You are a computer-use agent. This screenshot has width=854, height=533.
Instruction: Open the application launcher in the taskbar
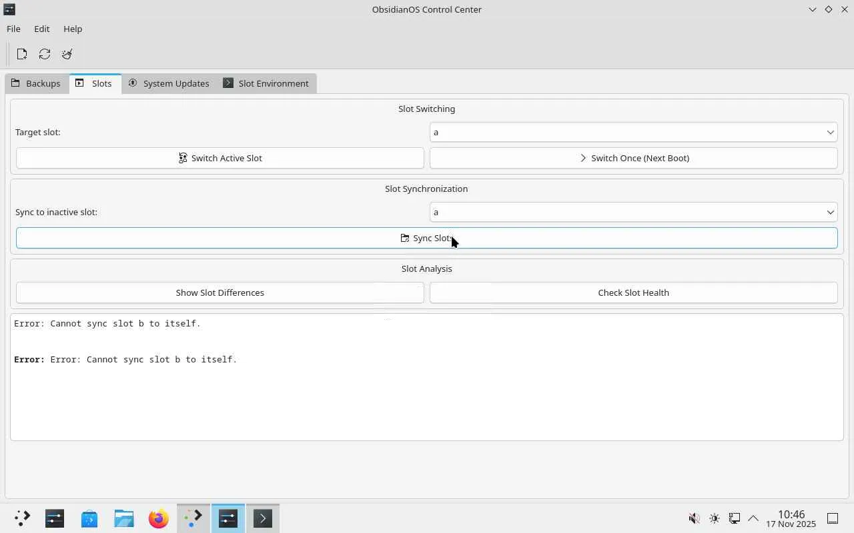[x=22, y=518]
